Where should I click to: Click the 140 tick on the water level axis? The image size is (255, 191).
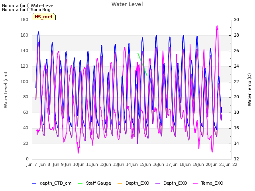24,51
